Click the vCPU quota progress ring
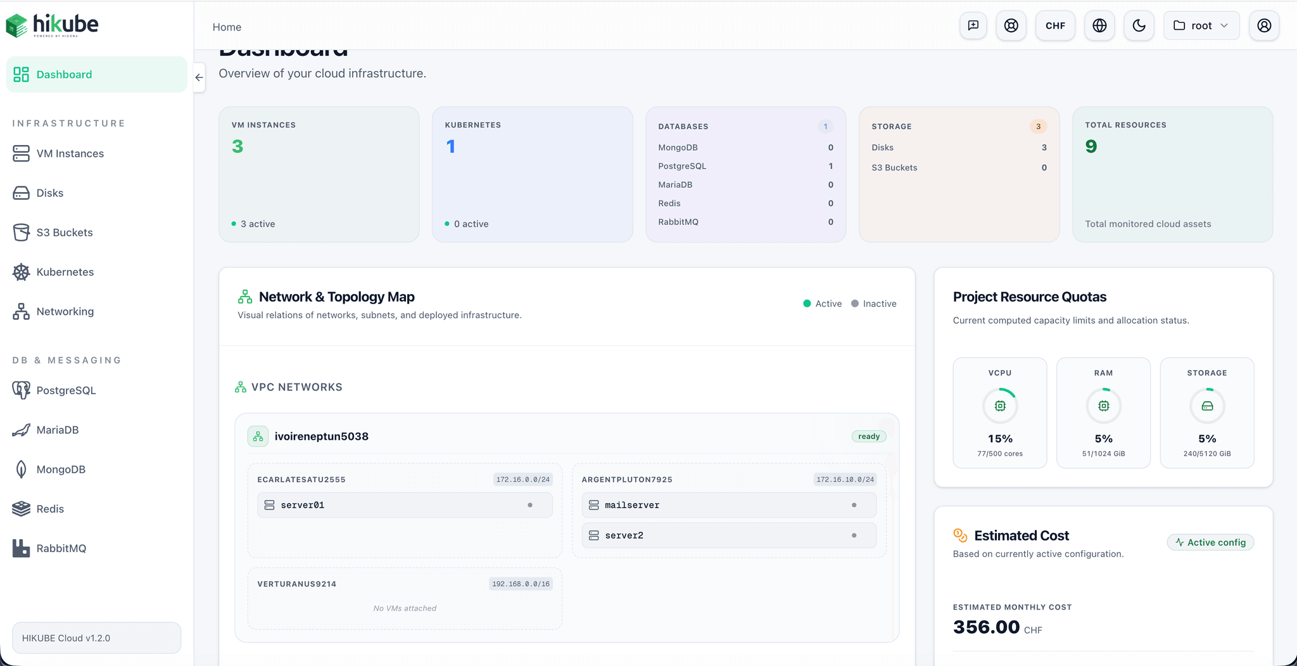This screenshot has height=666, width=1297. 1000,406
